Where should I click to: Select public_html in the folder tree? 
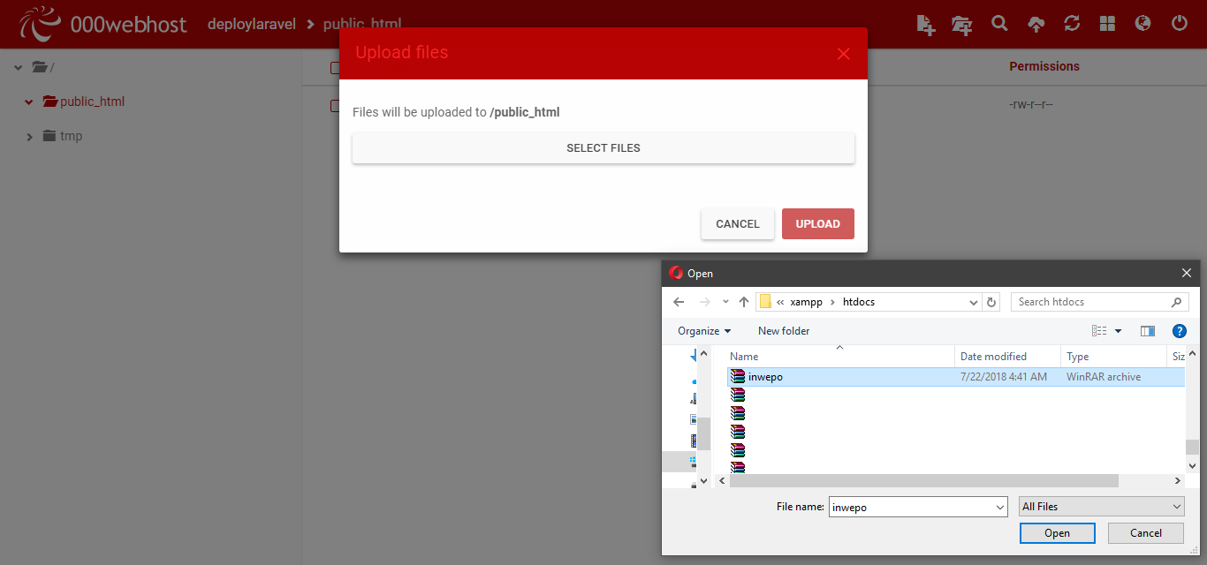(x=92, y=102)
